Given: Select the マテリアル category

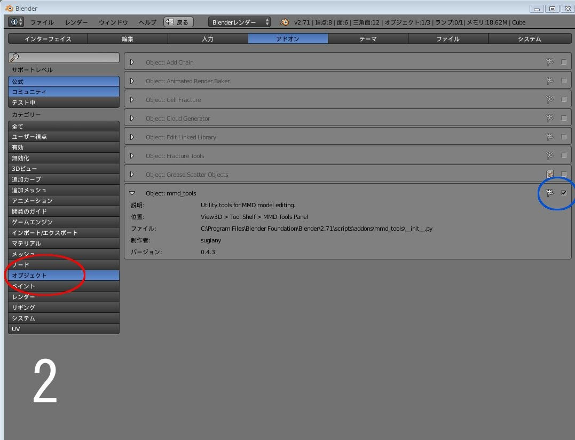Looking at the screenshot, I should [x=64, y=243].
